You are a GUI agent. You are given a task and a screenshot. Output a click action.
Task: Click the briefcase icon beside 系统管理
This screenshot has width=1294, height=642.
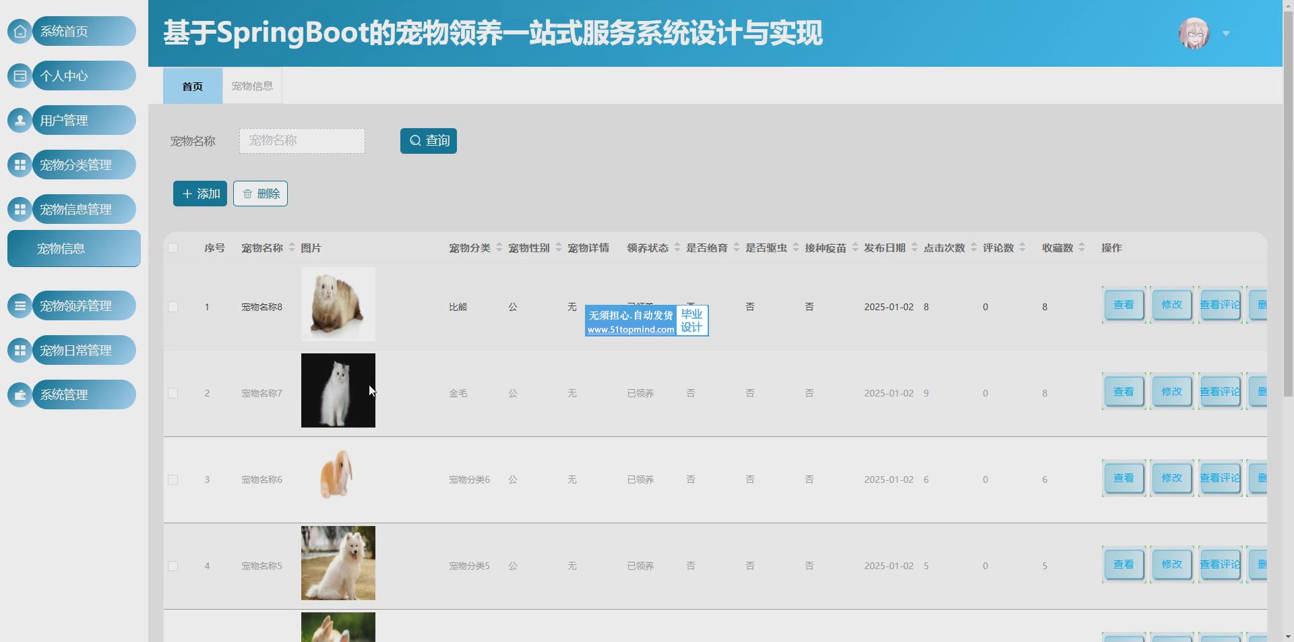pos(20,395)
